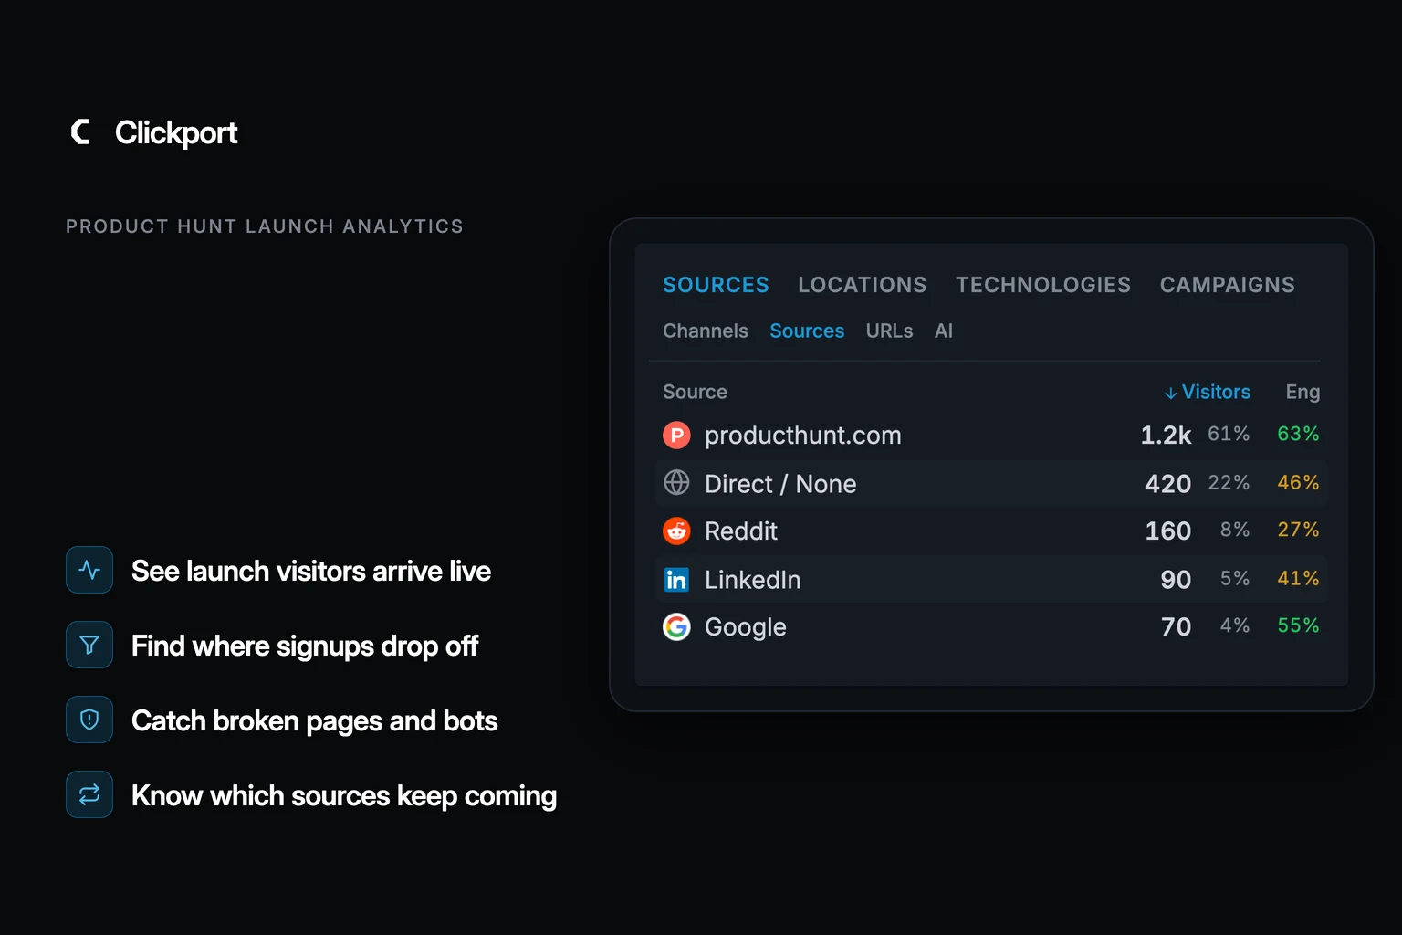
Task: Click the LinkedIn logo icon
Action: pos(676,579)
